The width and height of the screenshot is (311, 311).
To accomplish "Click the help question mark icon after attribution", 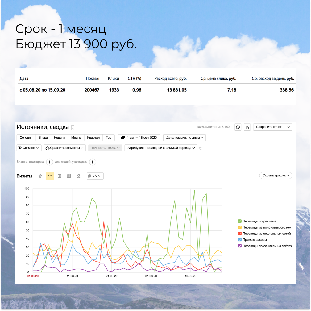I will click(201, 148).
